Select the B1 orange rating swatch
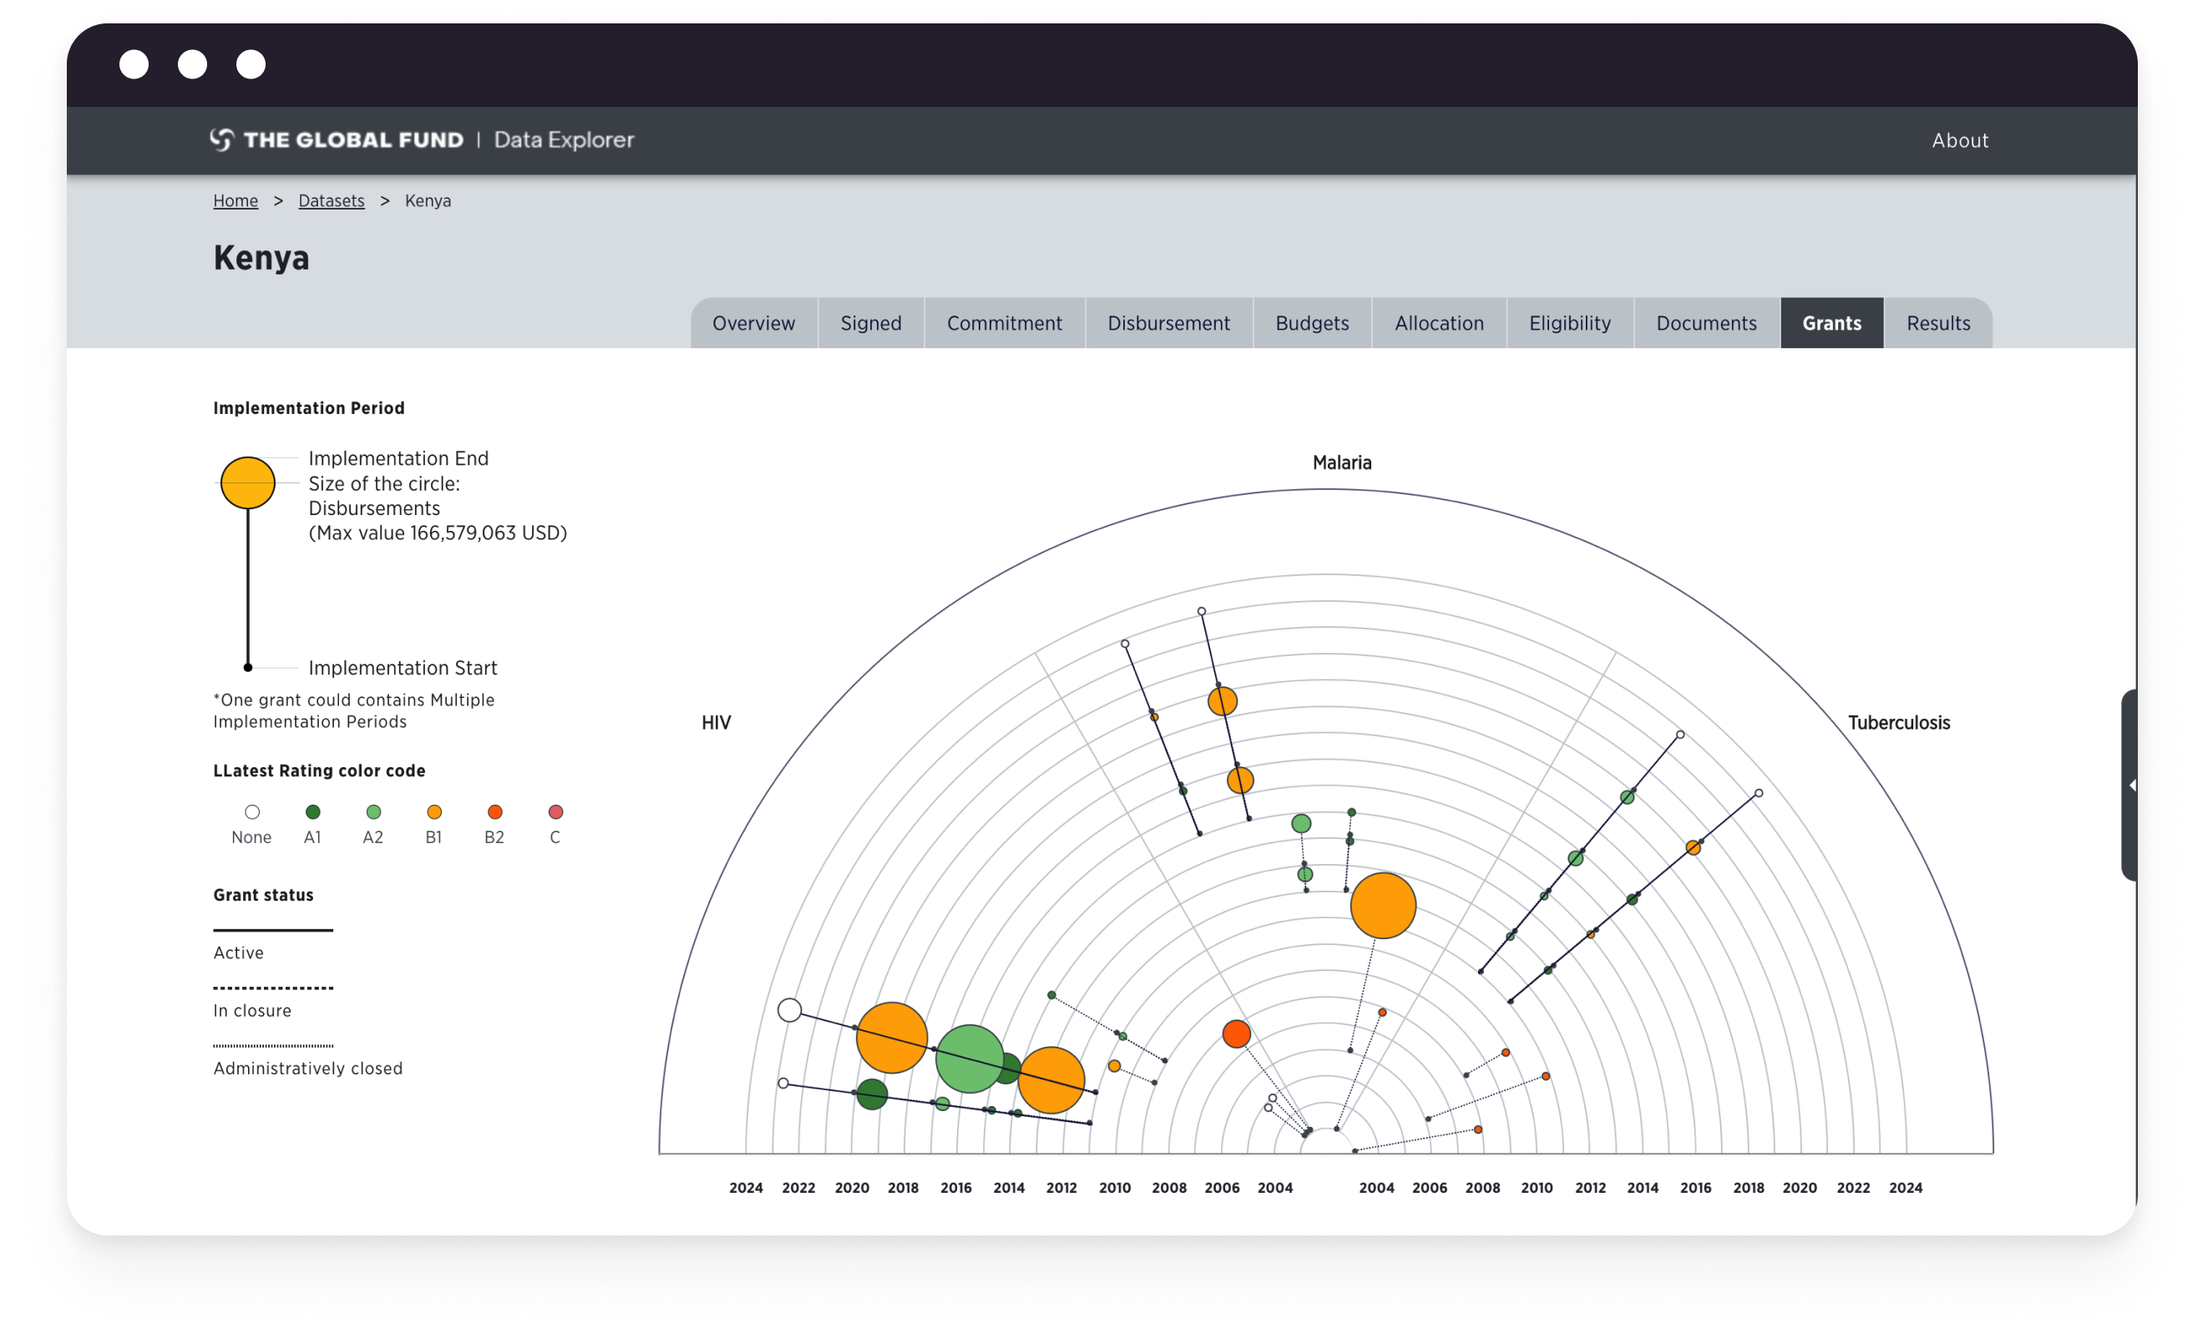The image size is (2203, 1344). [433, 812]
